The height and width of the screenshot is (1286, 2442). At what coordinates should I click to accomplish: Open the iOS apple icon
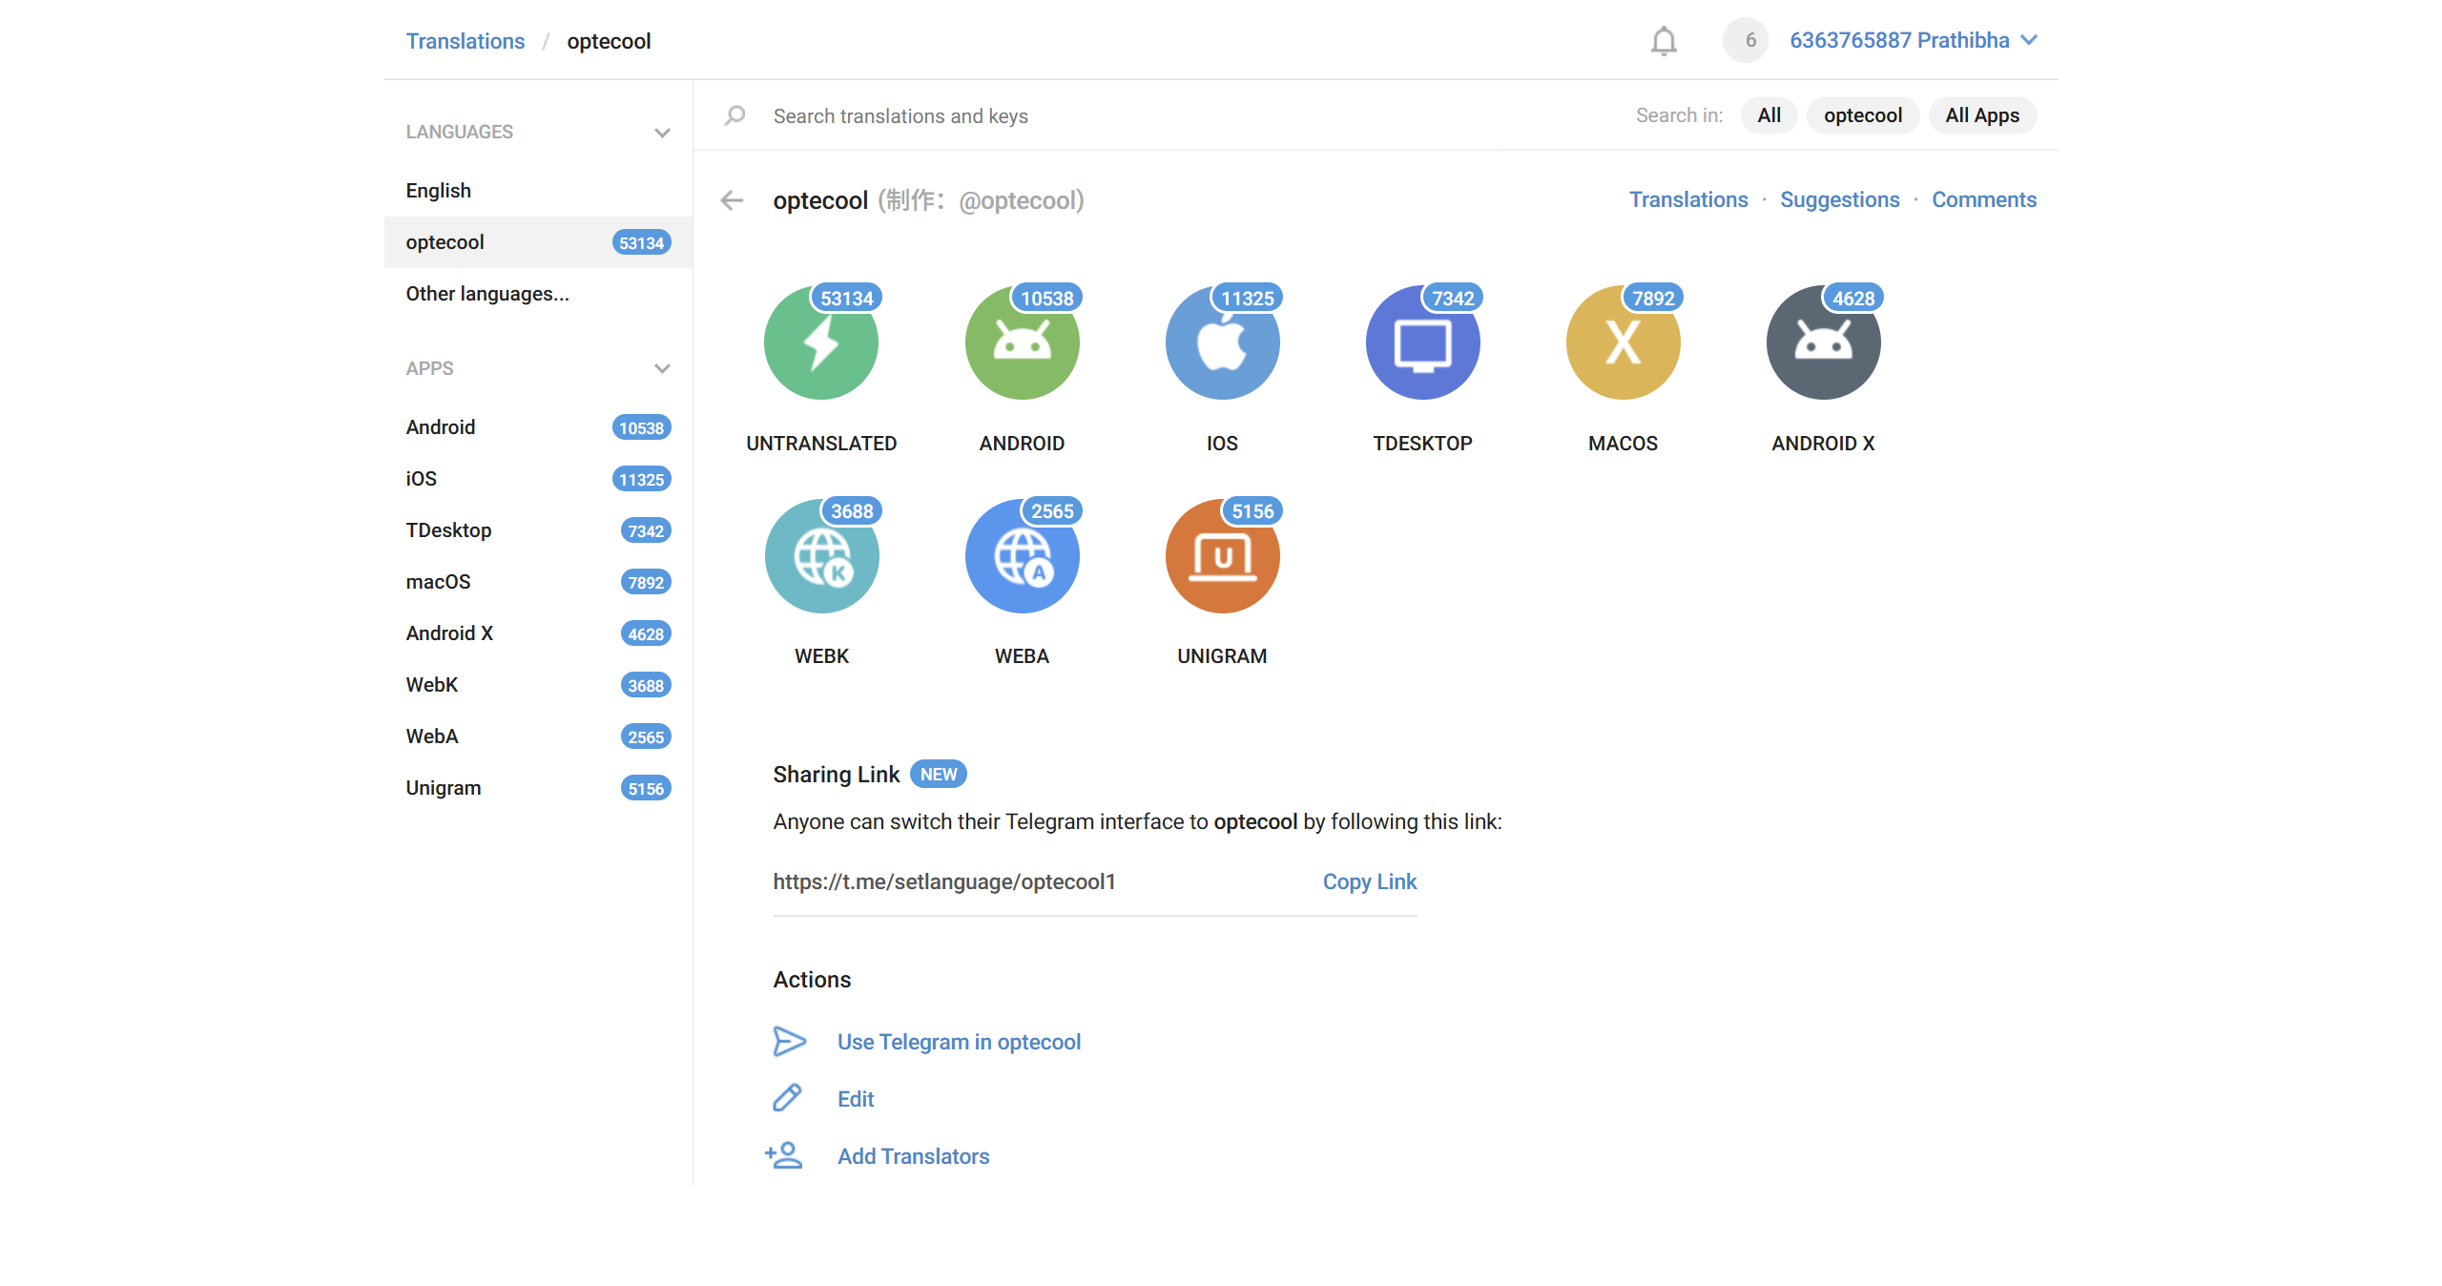click(x=1222, y=343)
